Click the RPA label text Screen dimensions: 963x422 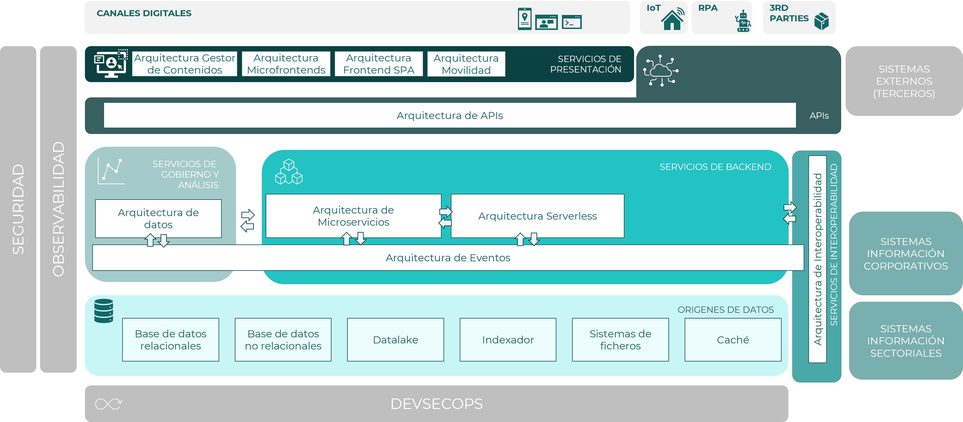(x=708, y=8)
